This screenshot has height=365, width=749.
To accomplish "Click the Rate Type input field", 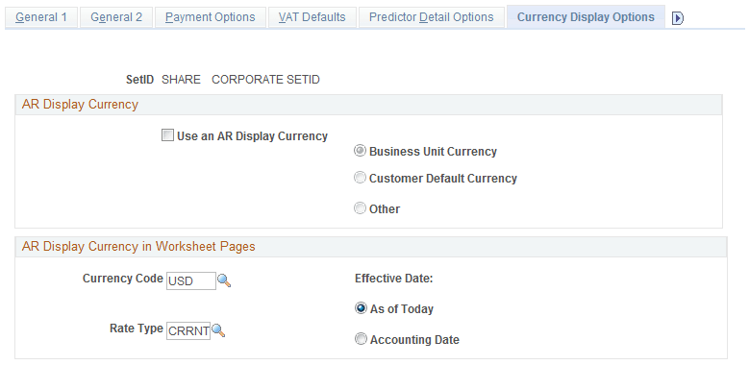I will (x=188, y=330).
